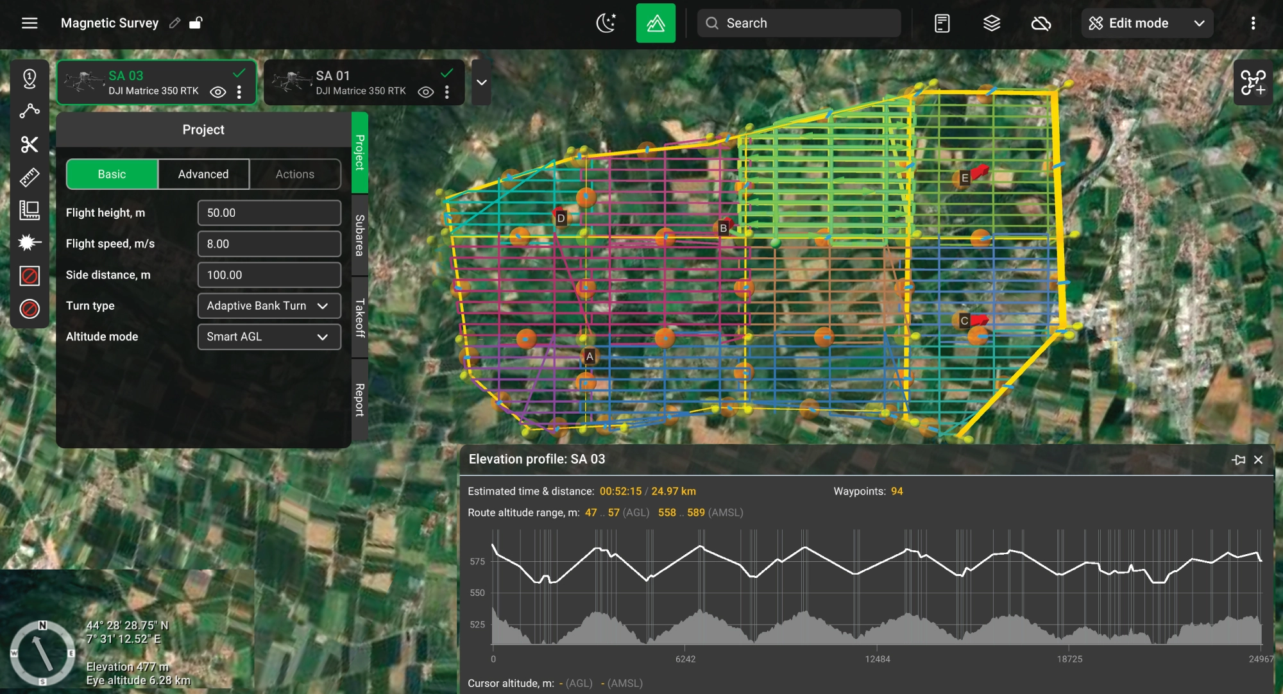This screenshot has width=1283, height=694.
Task: Select the starburst point tool
Action: [x=30, y=242]
